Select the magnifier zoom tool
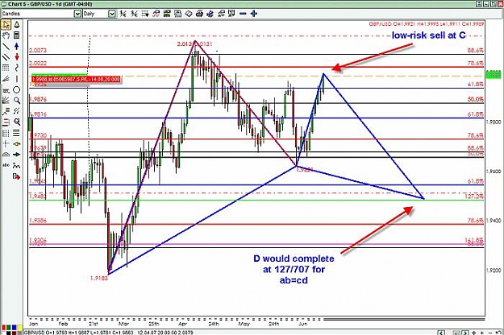Image resolution: width=504 pixels, height=335 pixels. (17, 101)
